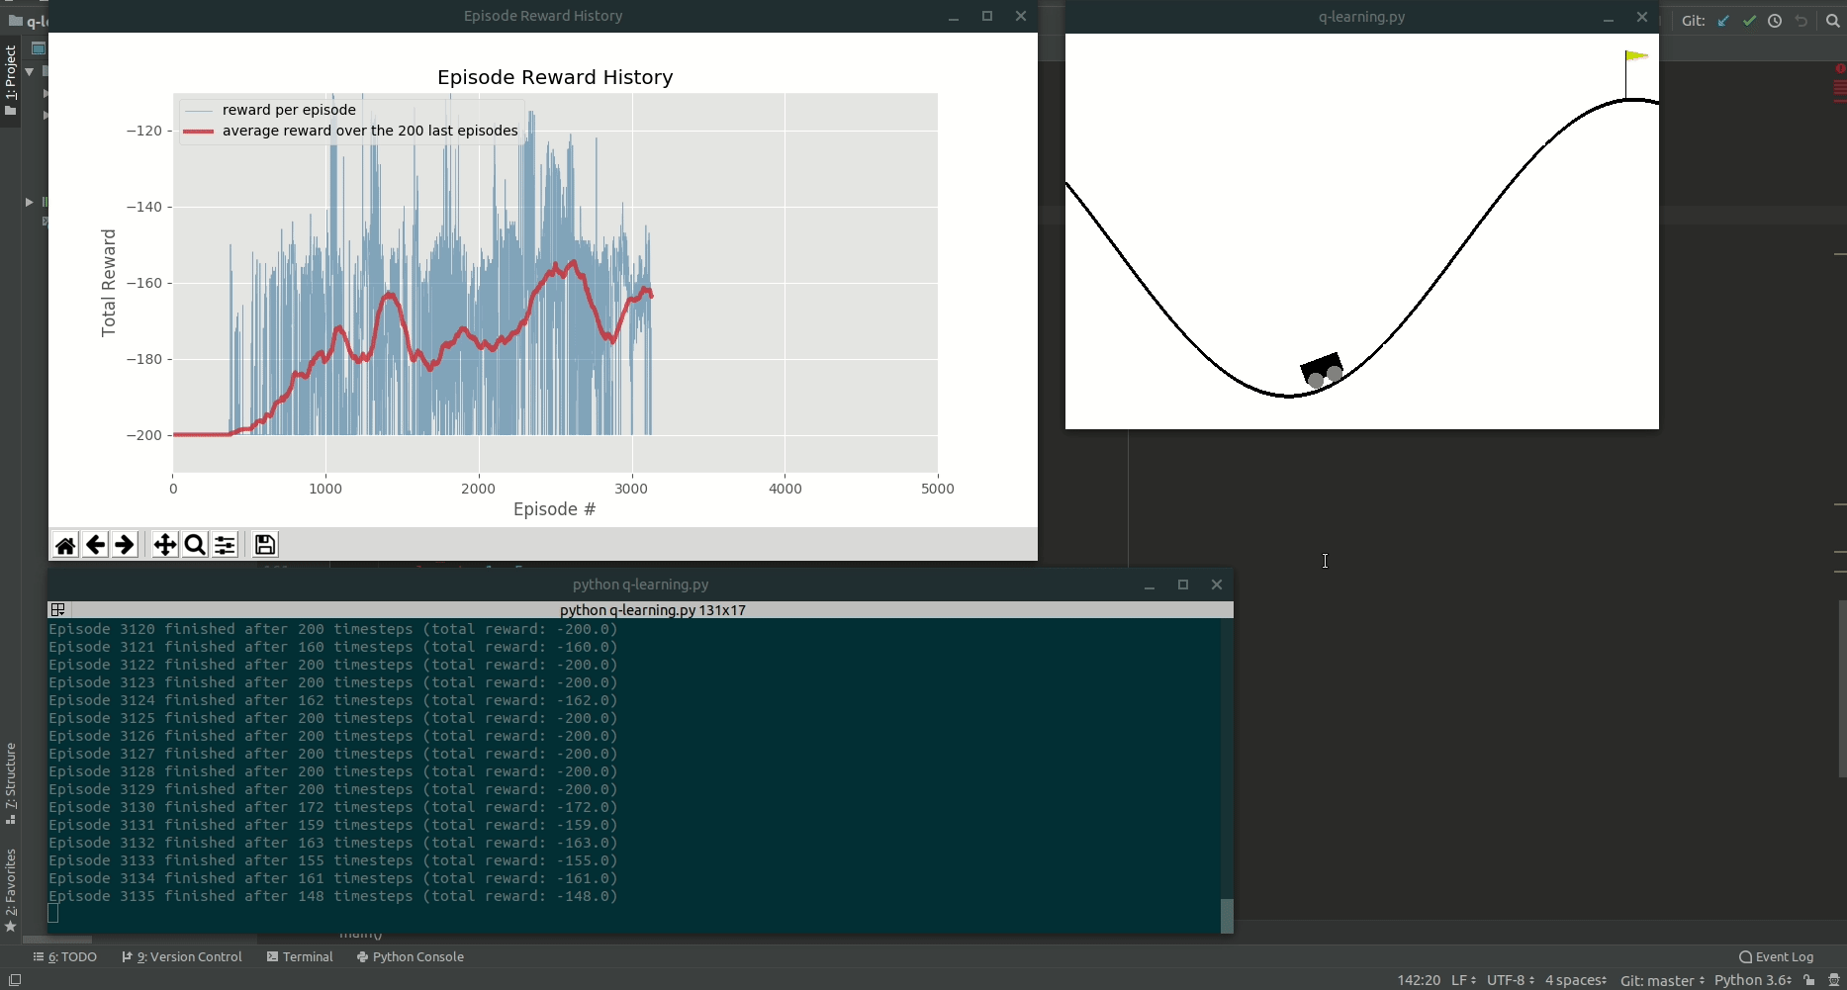Screen dimensions: 1847x990
Task: Save the figure with disk icon
Action: coord(265,545)
